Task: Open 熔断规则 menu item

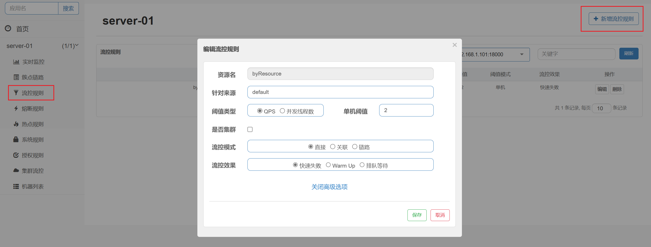Action: coord(33,108)
